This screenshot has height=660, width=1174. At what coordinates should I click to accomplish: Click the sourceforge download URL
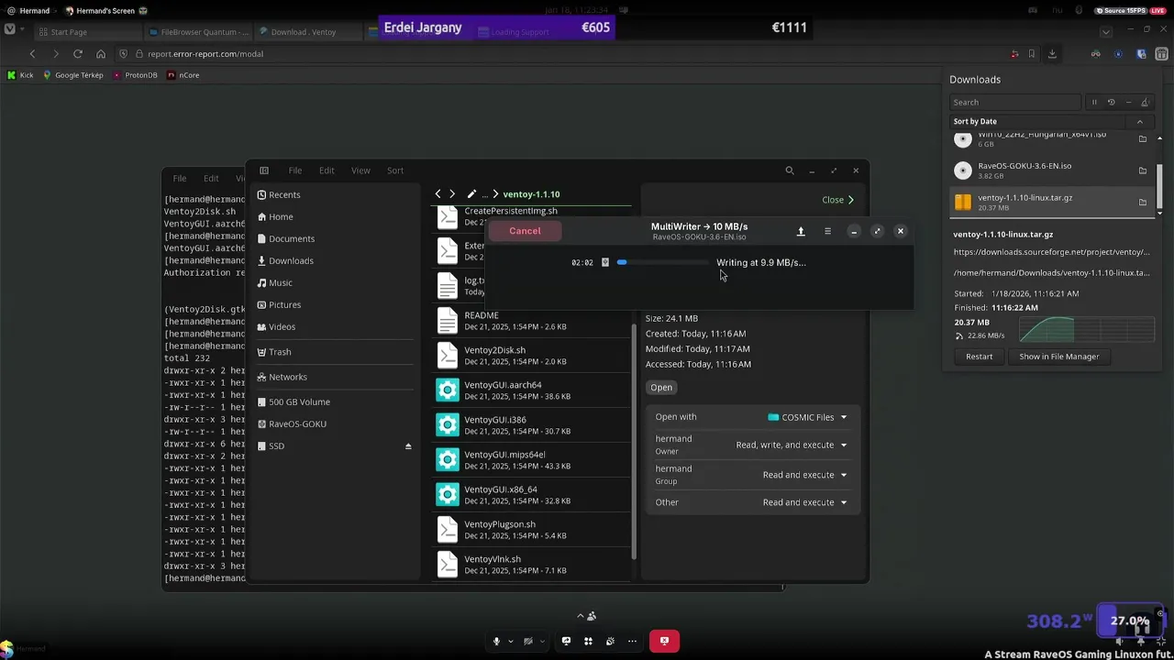click(x=1051, y=252)
